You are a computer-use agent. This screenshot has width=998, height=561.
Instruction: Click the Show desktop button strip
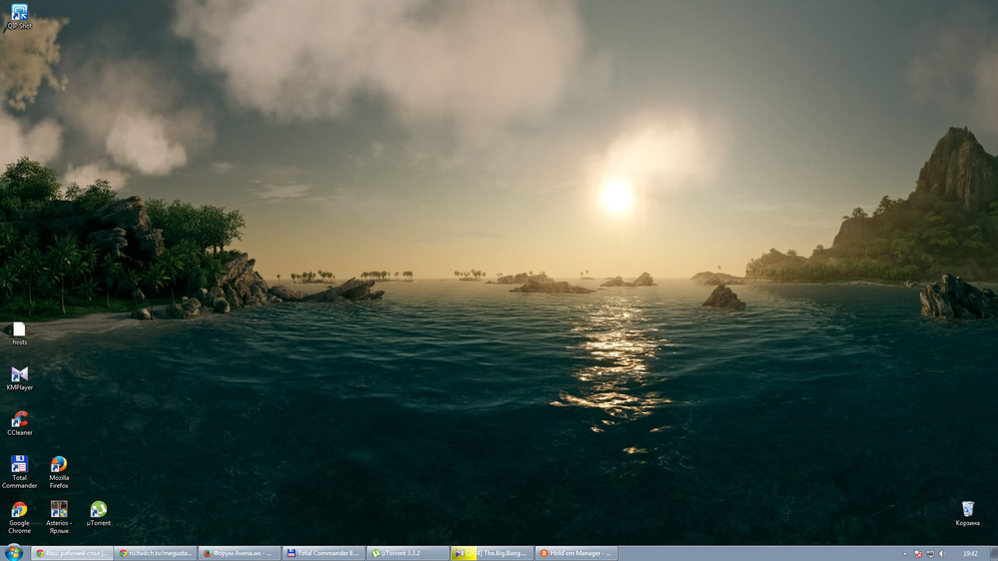tap(994, 553)
